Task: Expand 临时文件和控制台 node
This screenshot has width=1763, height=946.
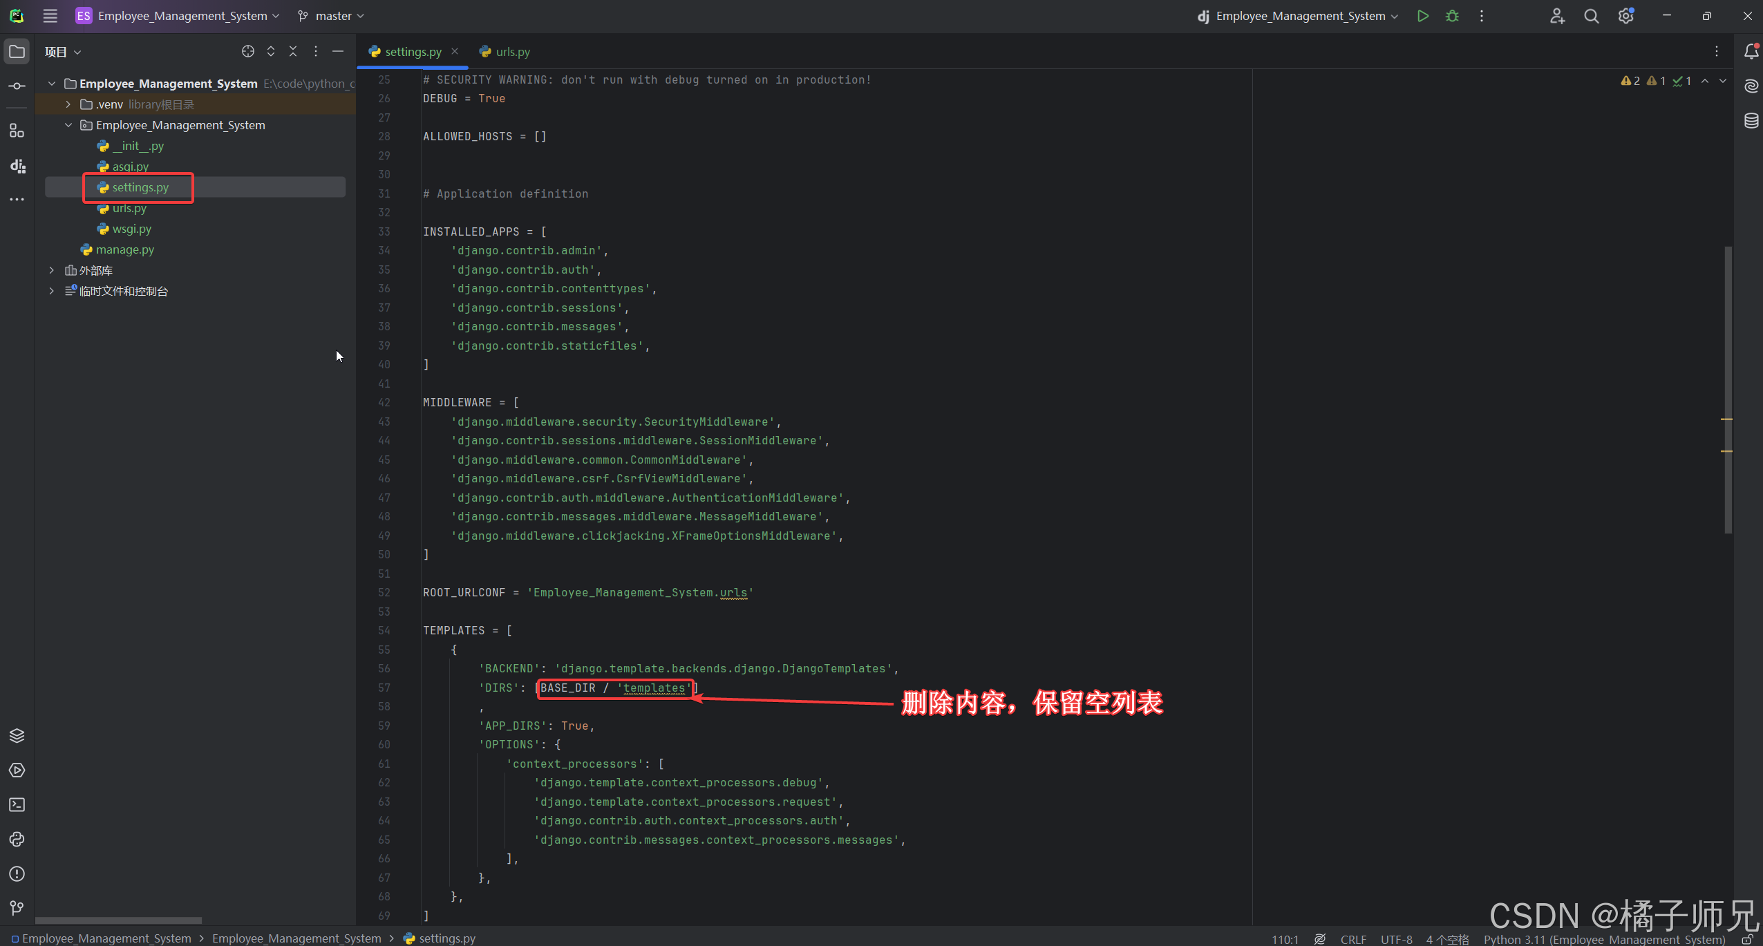Action: 52,291
